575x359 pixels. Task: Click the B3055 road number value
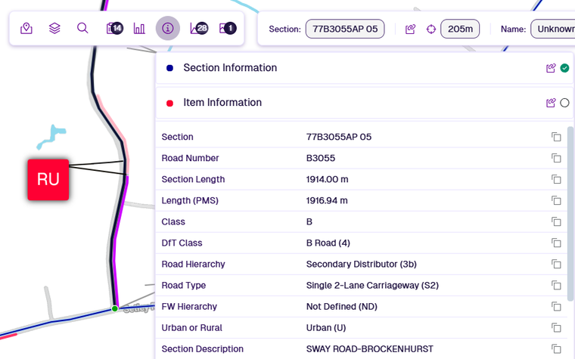(321, 158)
